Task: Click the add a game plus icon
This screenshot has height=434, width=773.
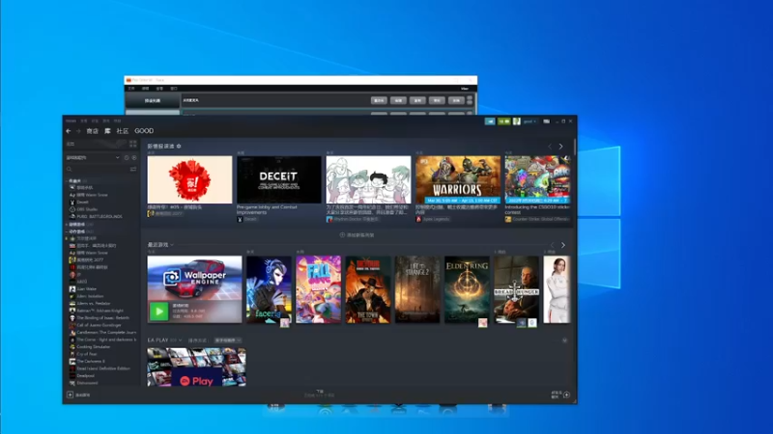Action: pyautogui.click(x=70, y=394)
